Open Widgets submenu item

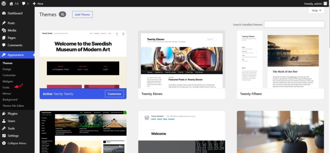tap(8, 81)
